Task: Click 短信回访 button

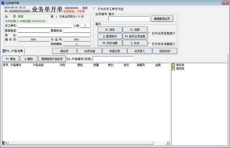Action: [165, 51]
